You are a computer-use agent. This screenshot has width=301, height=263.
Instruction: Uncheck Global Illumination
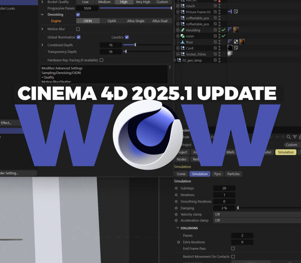79,37
